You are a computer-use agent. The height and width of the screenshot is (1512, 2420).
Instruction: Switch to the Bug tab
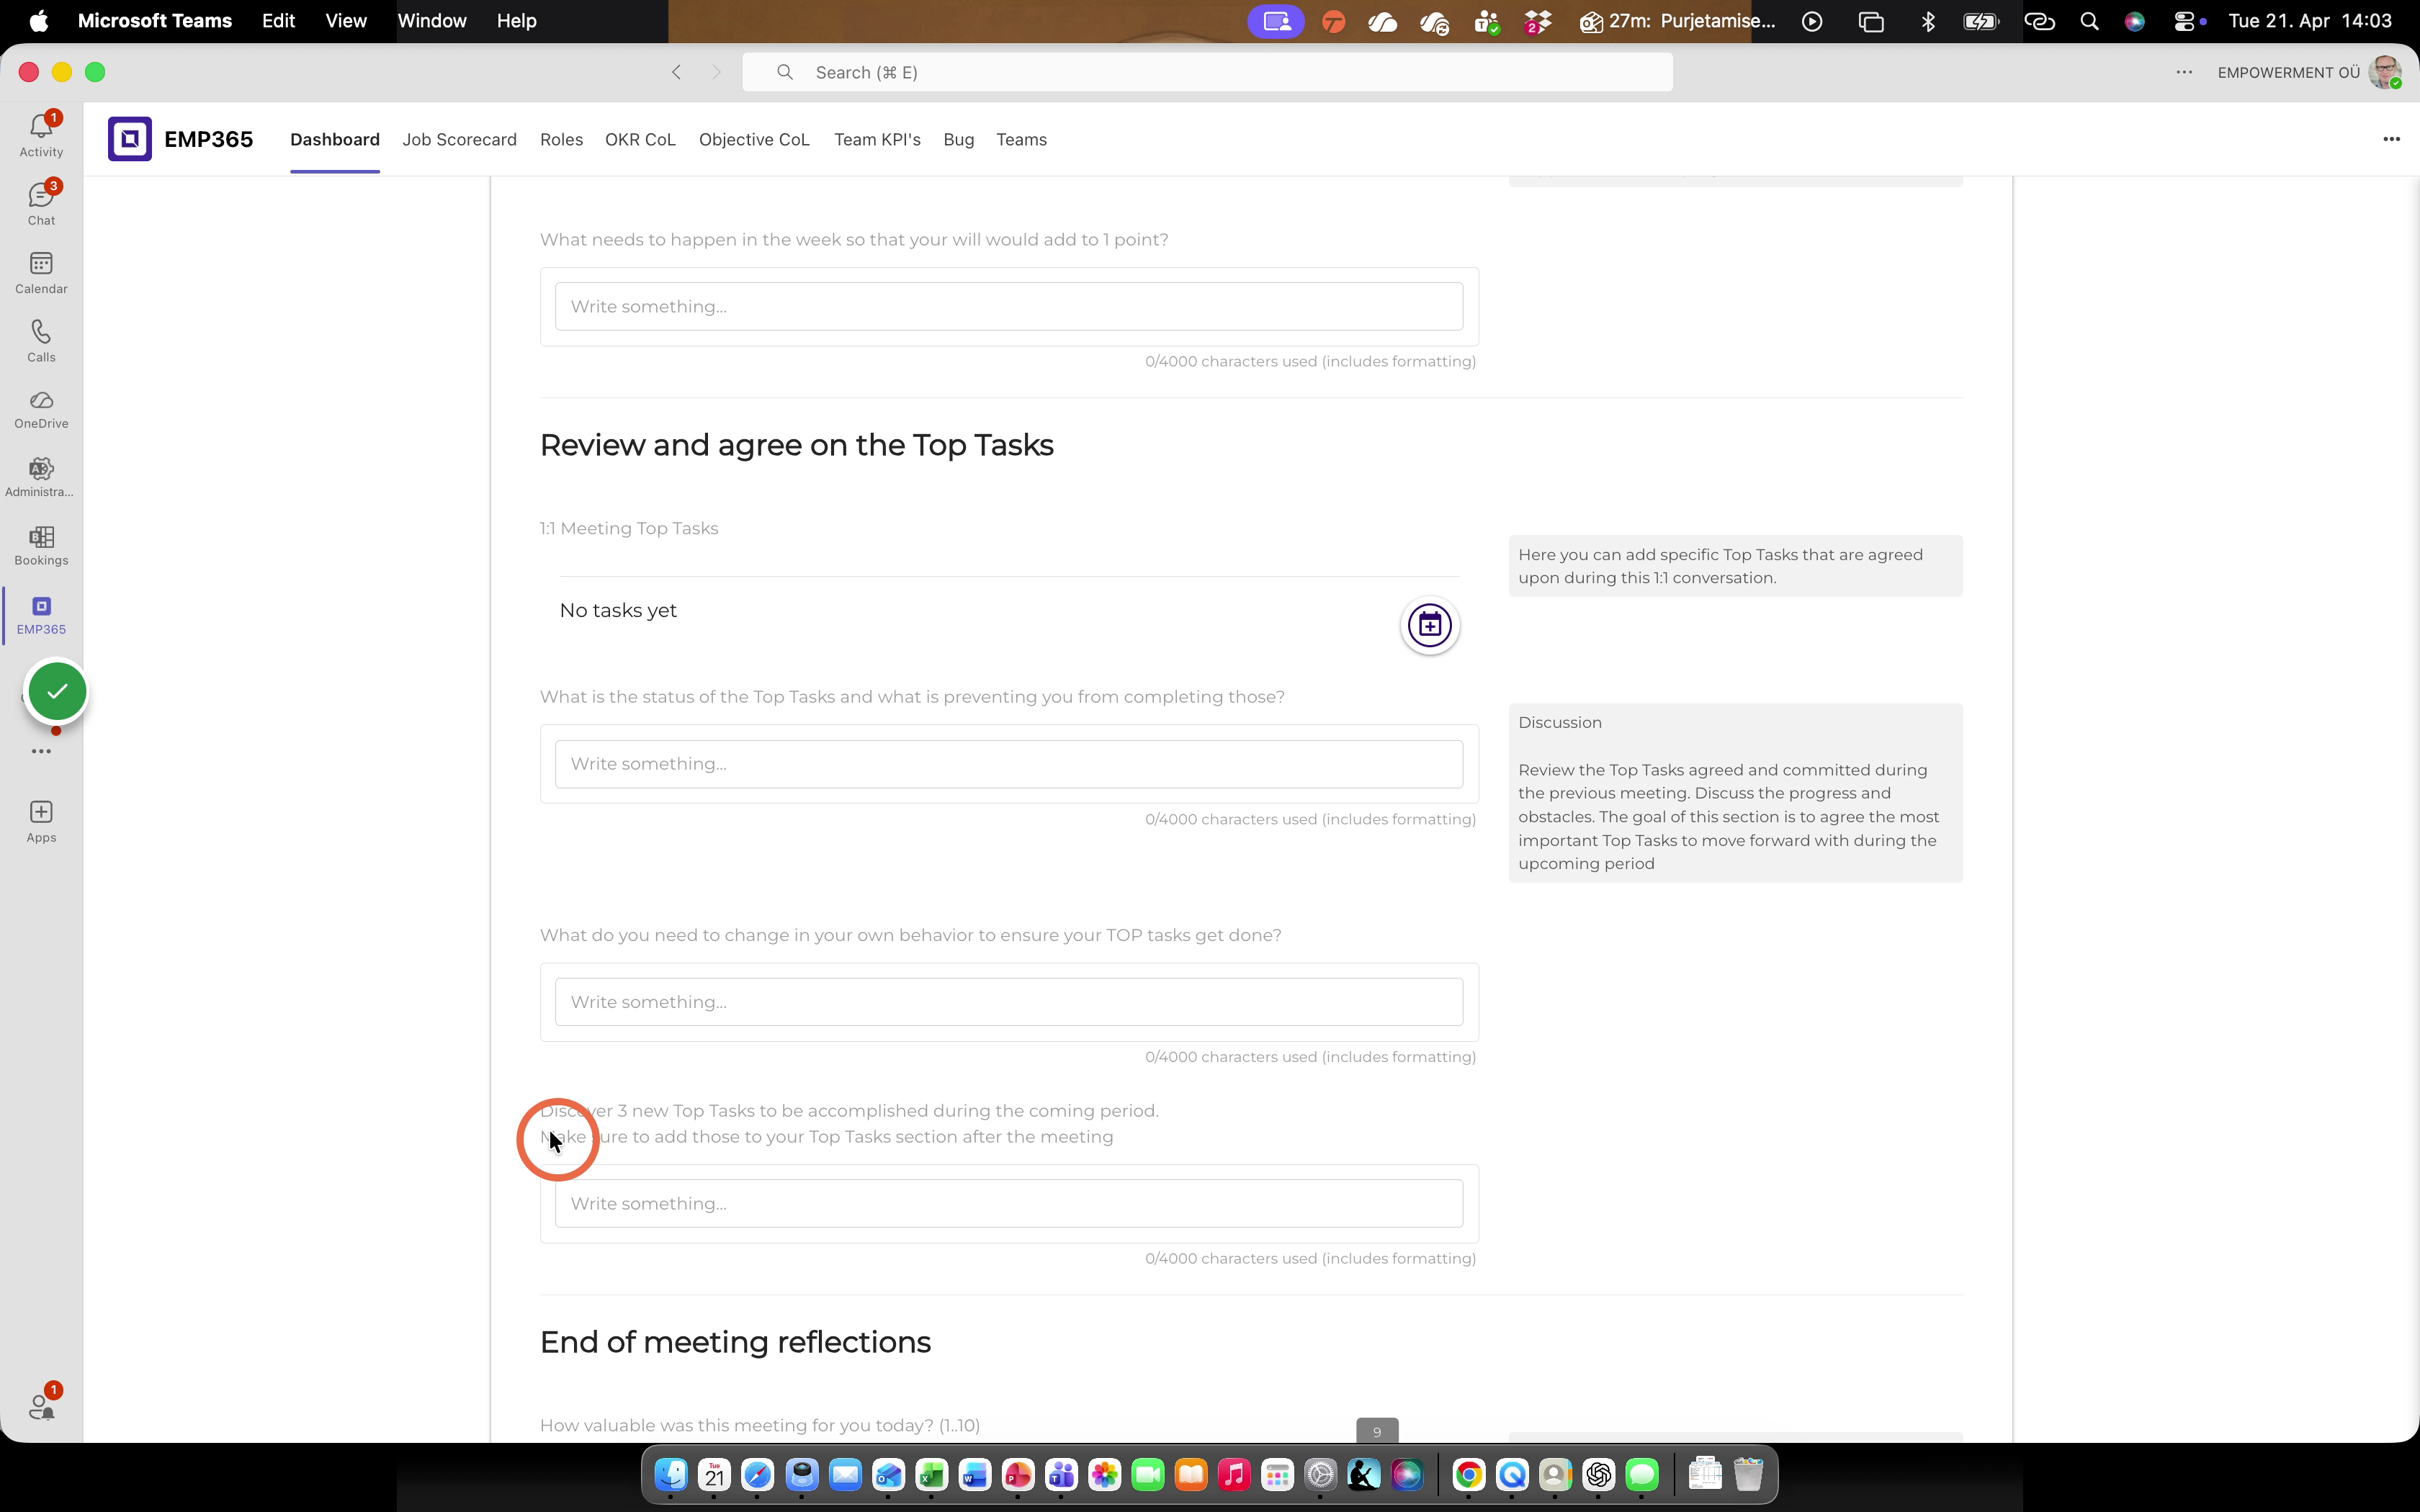[x=958, y=140]
